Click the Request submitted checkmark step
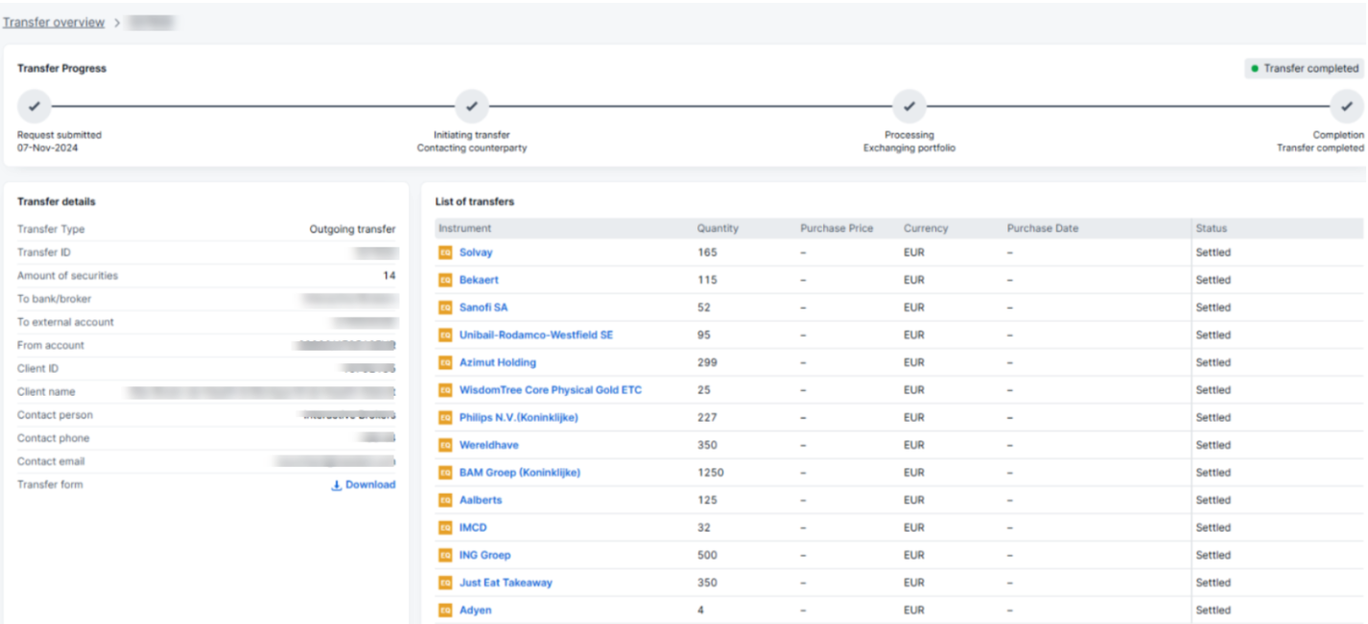 click(35, 106)
